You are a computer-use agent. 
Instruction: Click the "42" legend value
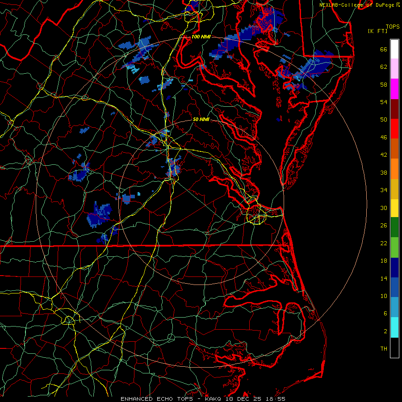click(384, 155)
